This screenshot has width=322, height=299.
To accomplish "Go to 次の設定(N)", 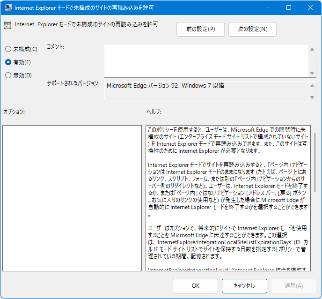I will click(x=252, y=29).
